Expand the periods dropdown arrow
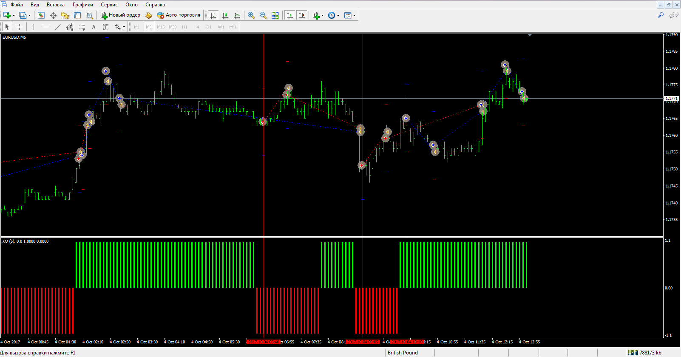The image size is (681, 357). pyautogui.click(x=338, y=15)
